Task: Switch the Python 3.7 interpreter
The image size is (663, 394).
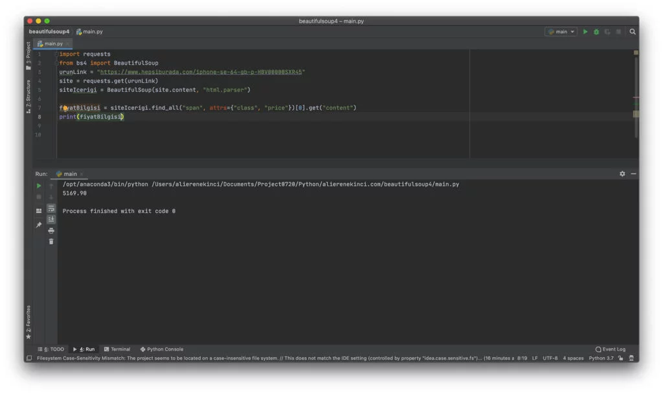Action: (601, 358)
